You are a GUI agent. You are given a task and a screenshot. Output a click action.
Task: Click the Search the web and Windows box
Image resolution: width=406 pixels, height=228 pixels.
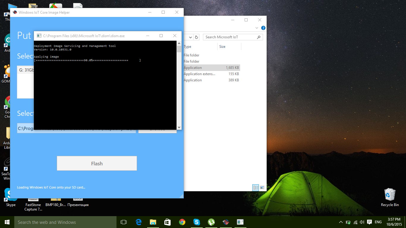point(65,222)
